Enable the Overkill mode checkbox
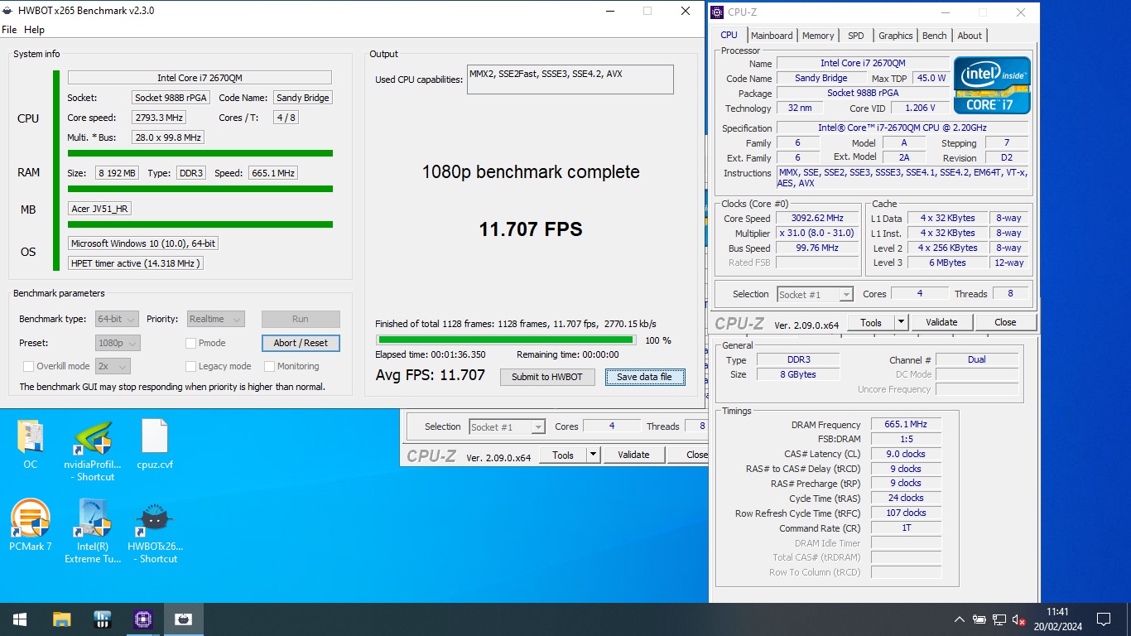1131x636 pixels. [x=28, y=366]
